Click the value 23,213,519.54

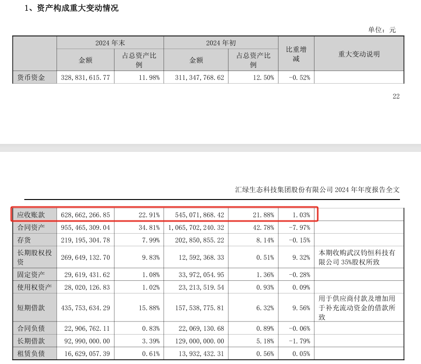pos(201,287)
